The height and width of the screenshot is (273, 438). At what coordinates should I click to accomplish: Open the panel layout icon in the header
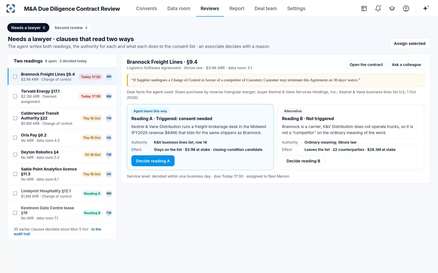click(364, 8)
